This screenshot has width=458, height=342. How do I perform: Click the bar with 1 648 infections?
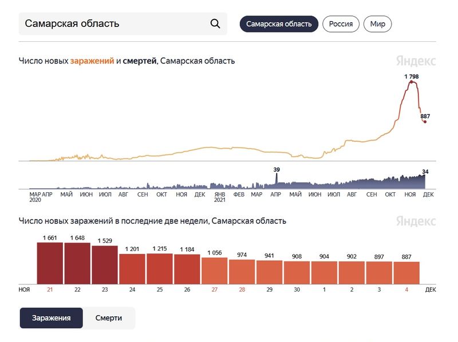click(x=77, y=263)
